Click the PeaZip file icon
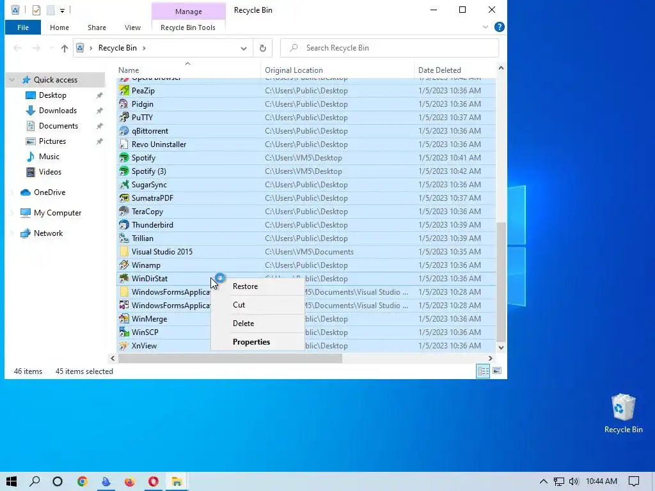Viewport: 655px width, 491px height. coord(123,91)
